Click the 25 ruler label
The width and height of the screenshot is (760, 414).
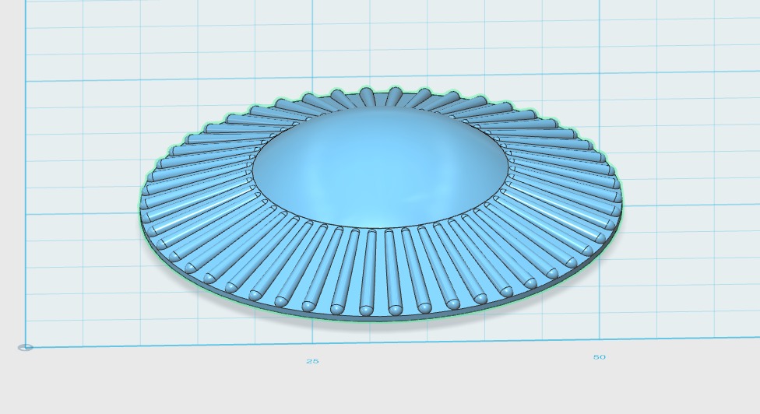tap(312, 361)
